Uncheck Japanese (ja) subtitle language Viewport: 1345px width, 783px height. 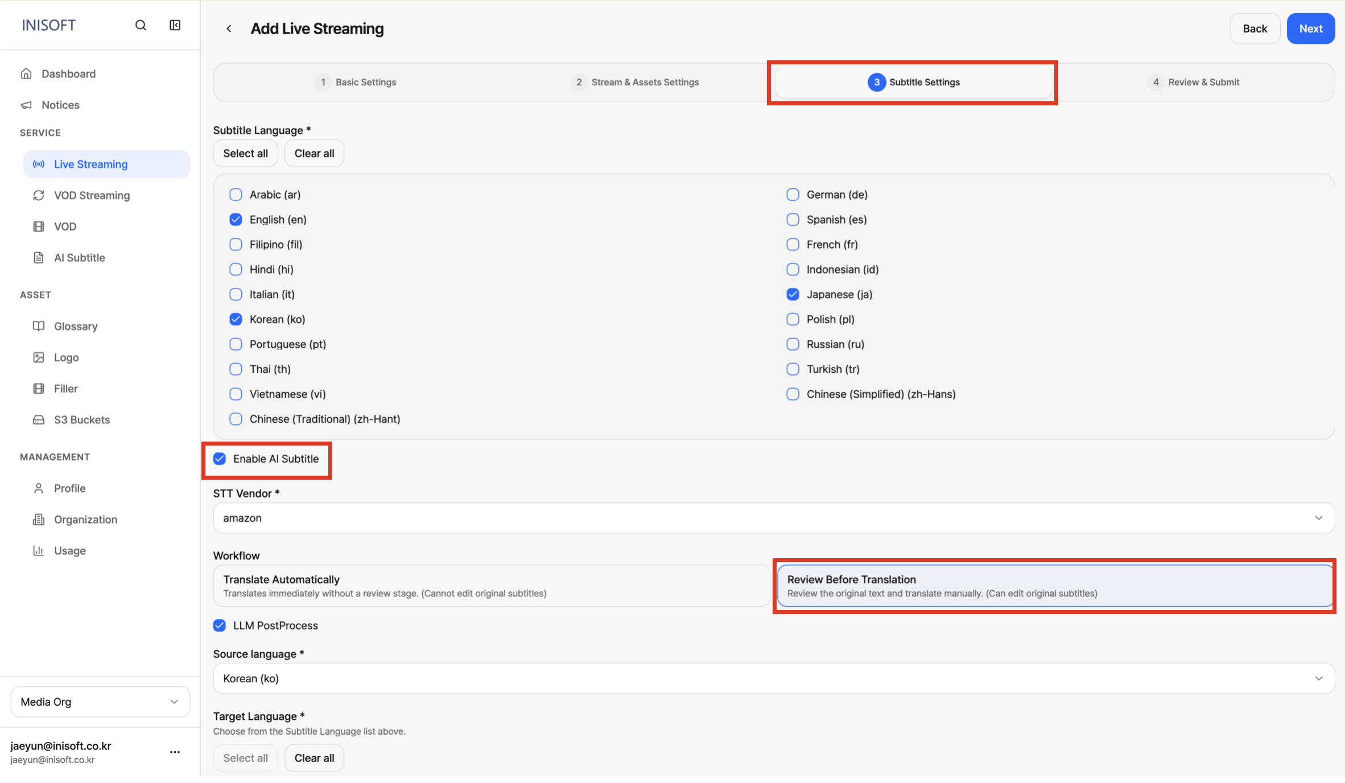point(793,294)
